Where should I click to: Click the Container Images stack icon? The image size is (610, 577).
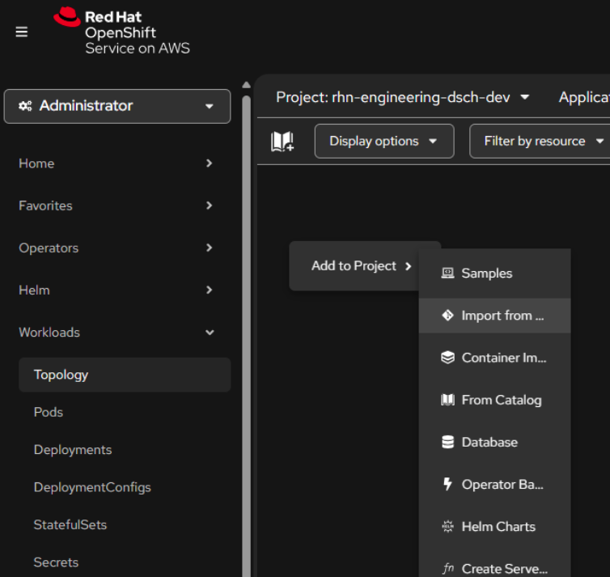pyautogui.click(x=447, y=358)
